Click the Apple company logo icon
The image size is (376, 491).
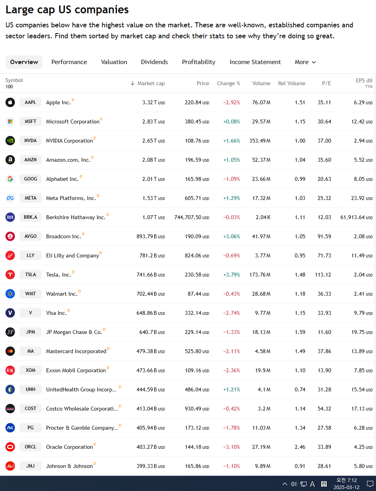coord(10,102)
